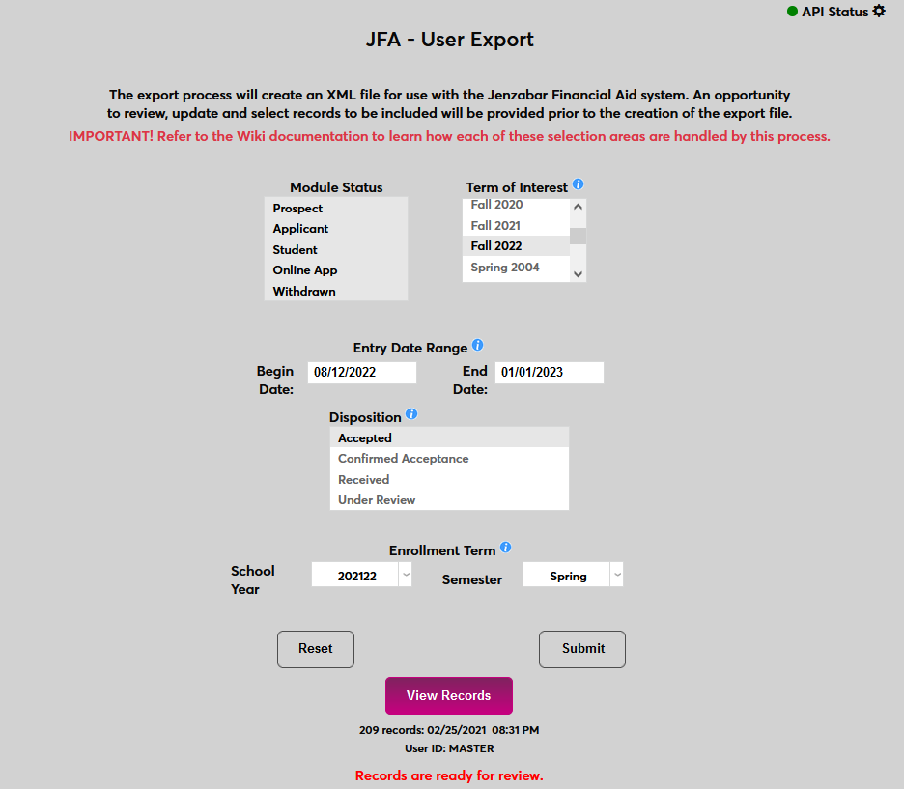
Task: Click the green API status indicator dot
Action: (792, 11)
